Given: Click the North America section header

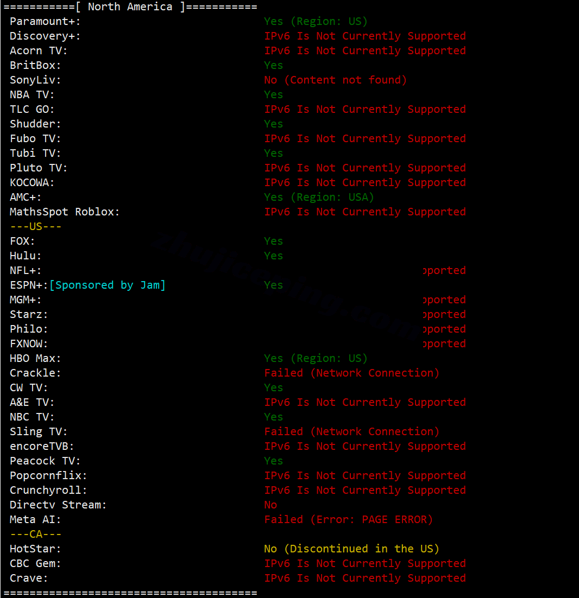Looking at the screenshot, I should pos(130,7).
